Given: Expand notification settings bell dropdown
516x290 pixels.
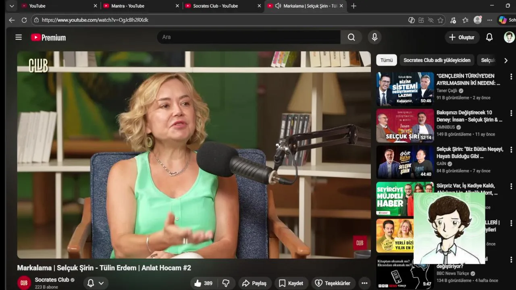Looking at the screenshot, I should (x=101, y=283).
